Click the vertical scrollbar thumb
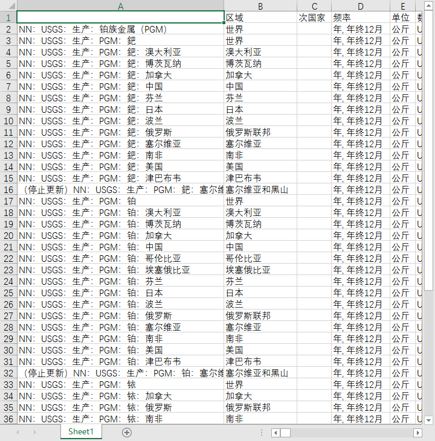Screen dimensions: 435x441 pyautogui.click(x=428, y=150)
